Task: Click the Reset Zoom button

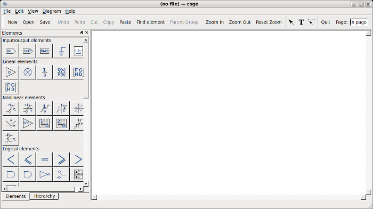Action: point(269,22)
